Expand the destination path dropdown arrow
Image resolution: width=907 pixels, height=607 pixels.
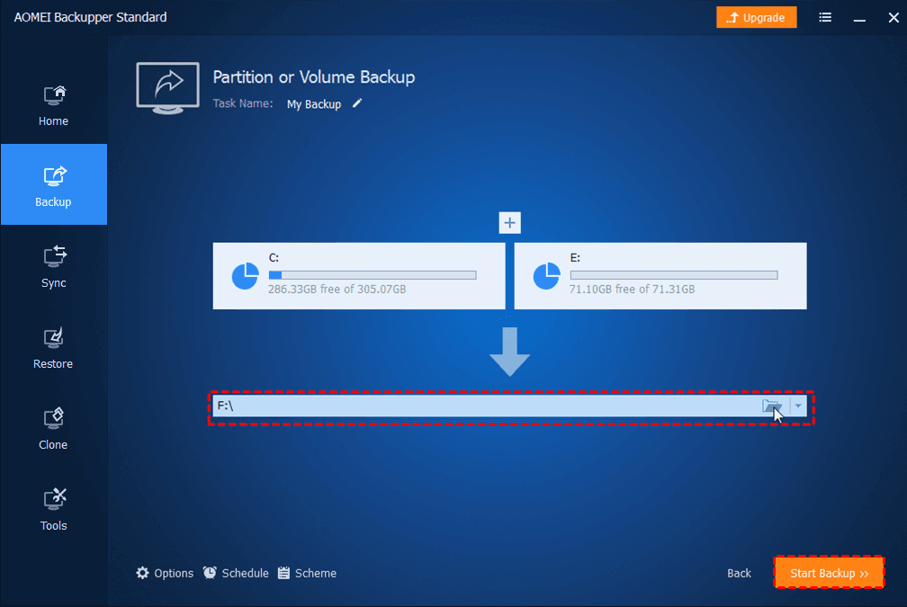tap(798, 406)
